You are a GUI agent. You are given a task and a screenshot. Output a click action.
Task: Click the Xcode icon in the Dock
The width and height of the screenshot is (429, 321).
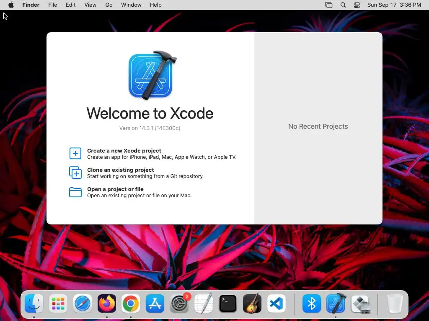tap(336, 303)
